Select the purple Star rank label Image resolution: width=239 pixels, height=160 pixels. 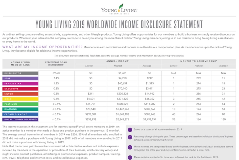(20, 78)
